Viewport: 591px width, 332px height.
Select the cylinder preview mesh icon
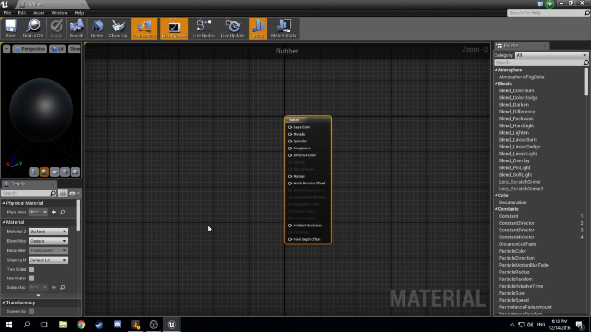(34, 172)
